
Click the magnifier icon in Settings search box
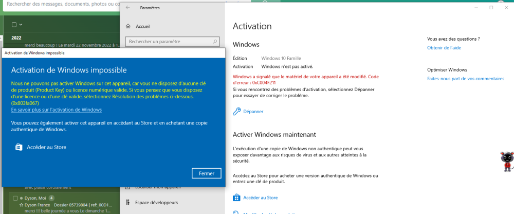tap(215, 42)
